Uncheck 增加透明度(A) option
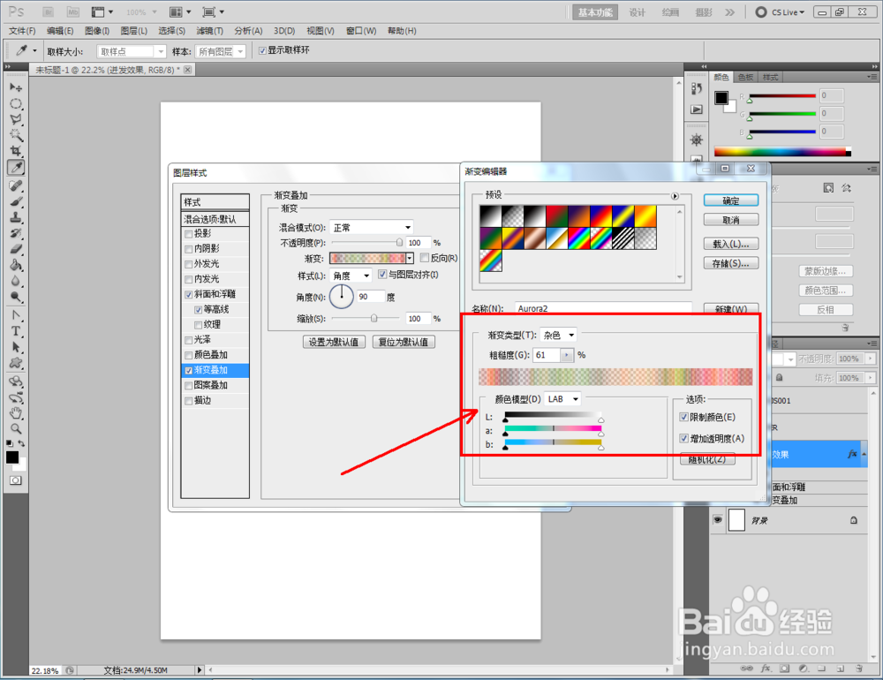The width and height of the screenshot is (883, 680). (683, 438)
